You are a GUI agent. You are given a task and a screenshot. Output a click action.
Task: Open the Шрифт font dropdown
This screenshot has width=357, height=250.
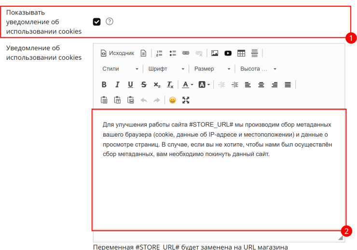(x=166, y=69)
